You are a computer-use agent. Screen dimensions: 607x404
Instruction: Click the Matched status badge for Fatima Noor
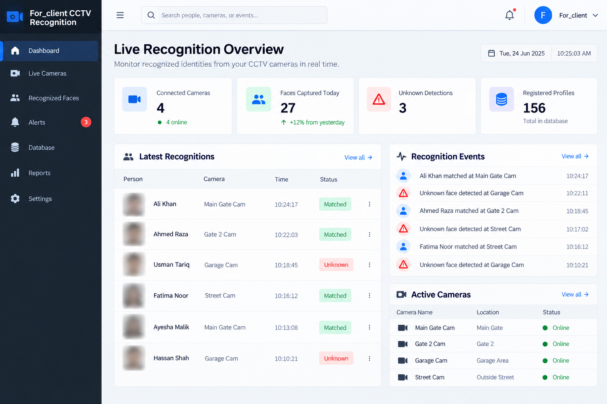click(x=335, y=296)
